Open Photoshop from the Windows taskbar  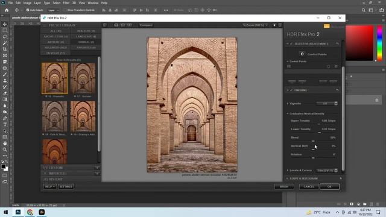pyautogui.click(x=18, y=212)
